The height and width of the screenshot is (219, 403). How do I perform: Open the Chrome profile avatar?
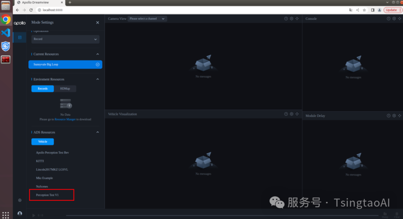(379, 10)
